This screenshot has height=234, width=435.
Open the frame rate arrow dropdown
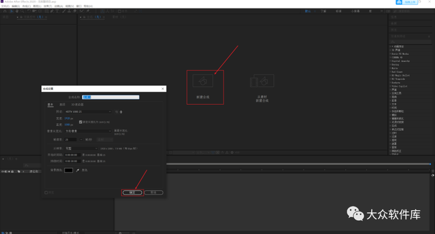[x=81, y=139]
